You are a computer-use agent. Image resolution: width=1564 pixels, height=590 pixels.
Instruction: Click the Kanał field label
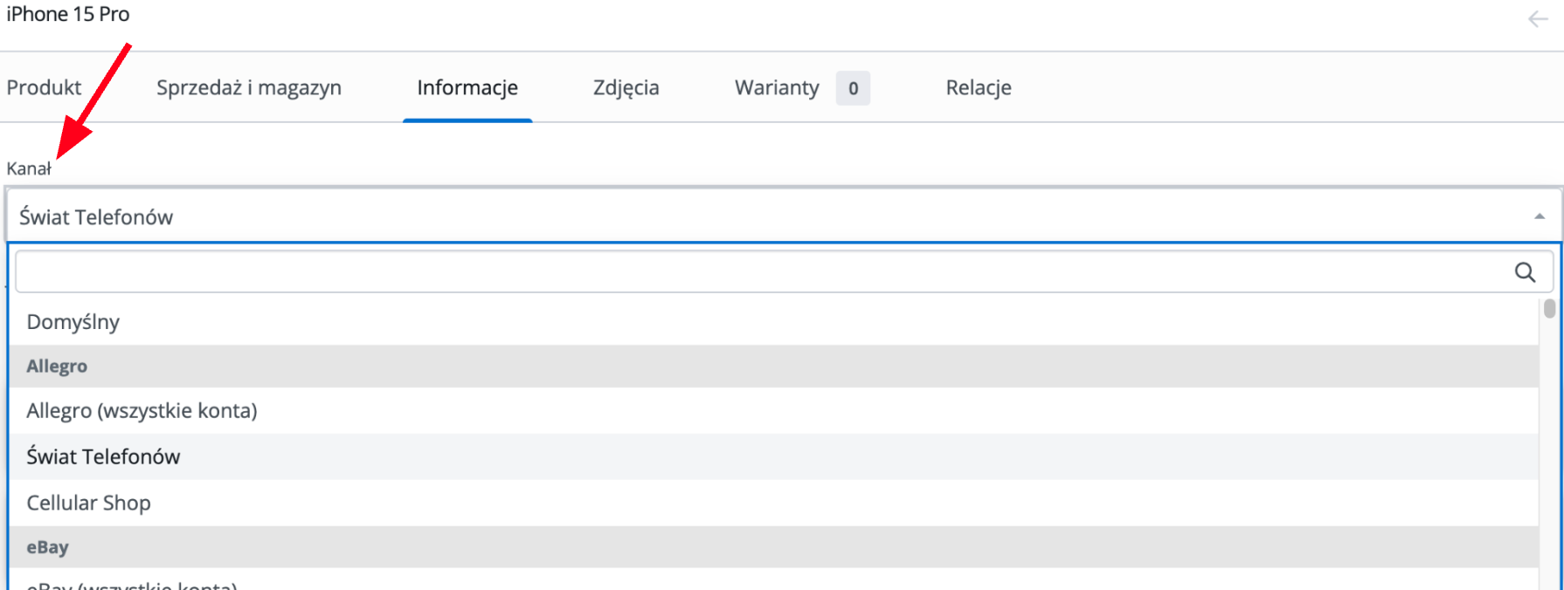point(29,168)
